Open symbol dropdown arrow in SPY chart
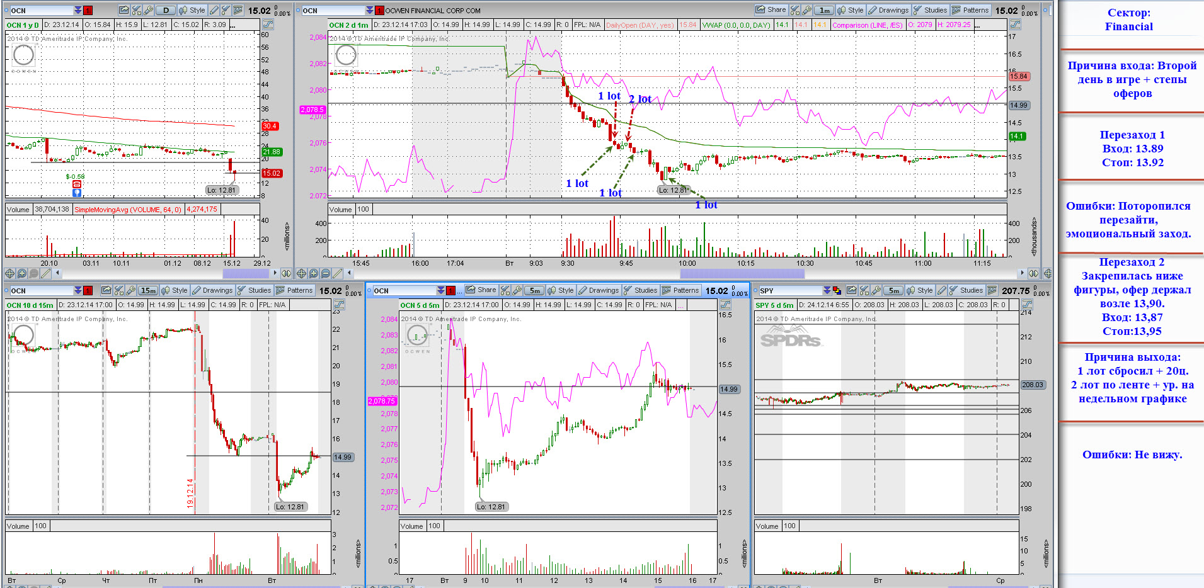 827,290
